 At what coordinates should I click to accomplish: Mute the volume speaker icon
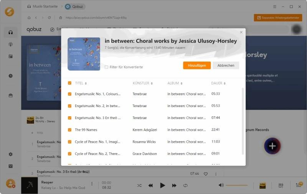click(221, 185)
